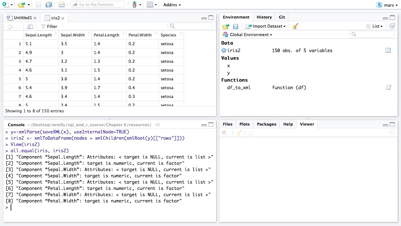401x226 pixels.
Task: Switch to the History tab
Action: (x=264, y=17)
